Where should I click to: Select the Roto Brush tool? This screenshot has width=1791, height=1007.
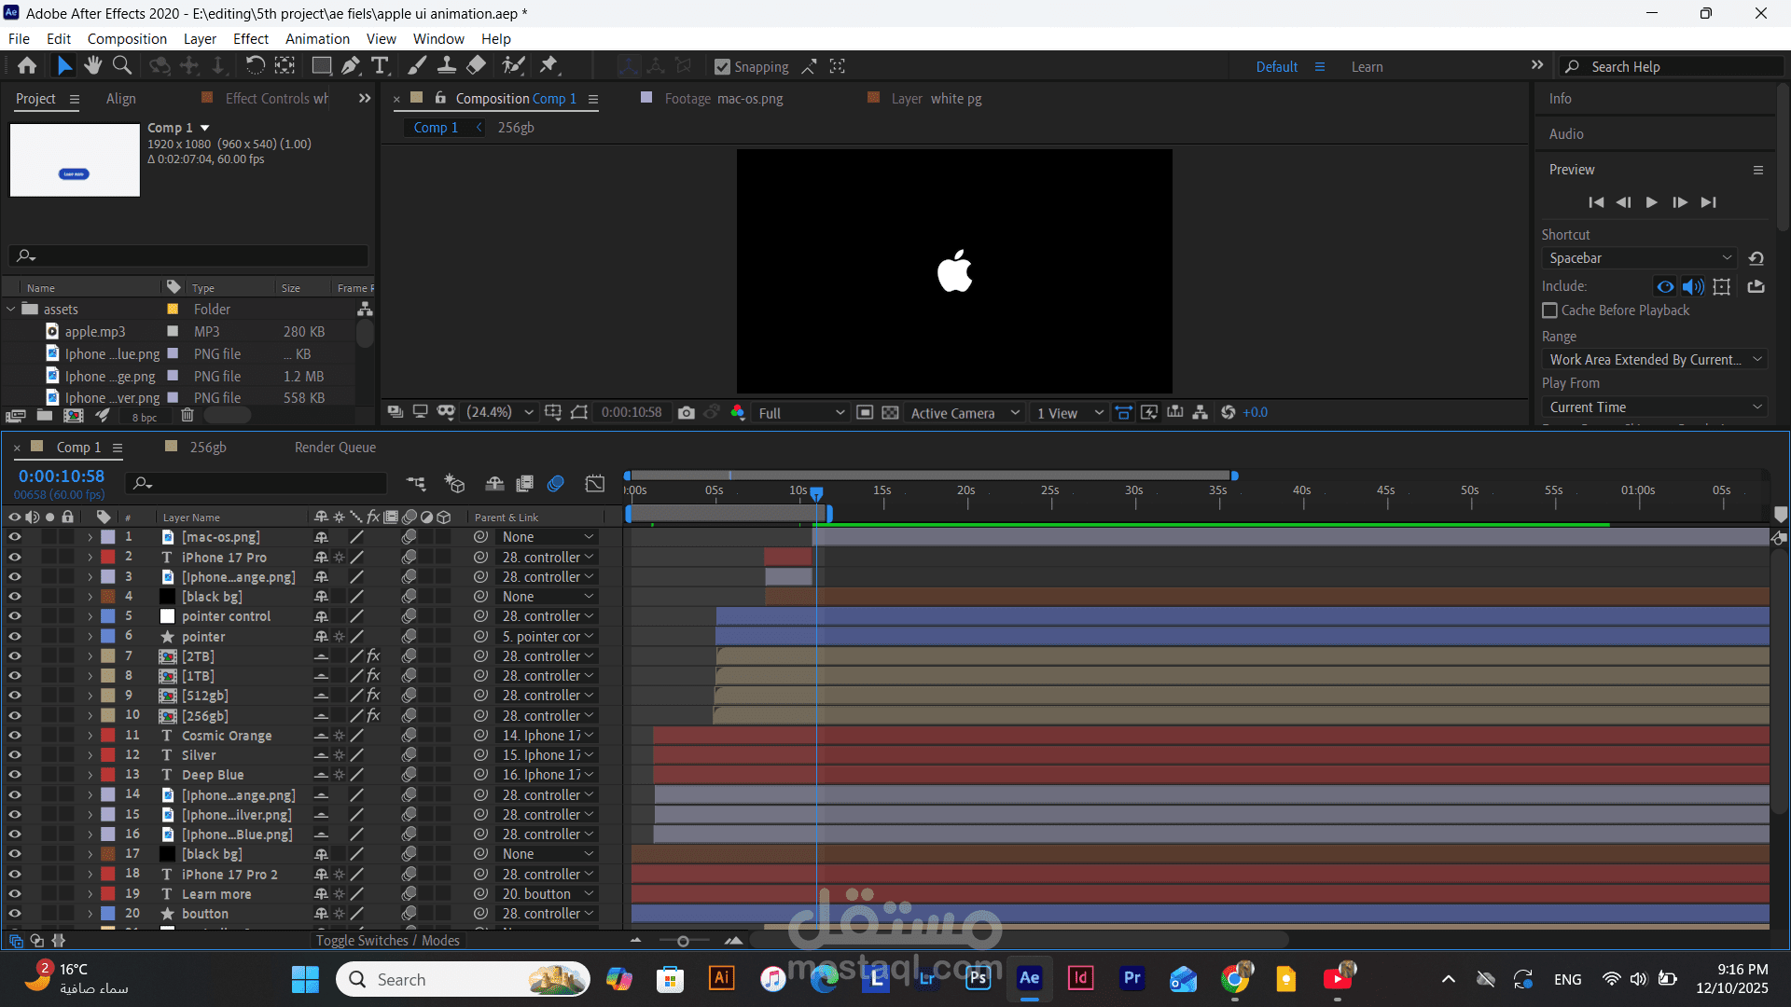(513, 66)
